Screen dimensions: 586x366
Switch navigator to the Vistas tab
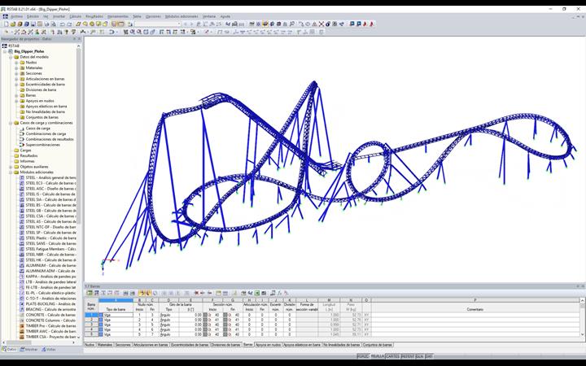click(49, 350)
